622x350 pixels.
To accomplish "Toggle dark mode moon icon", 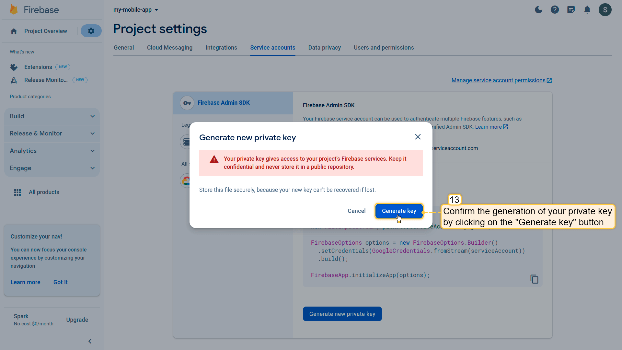I will point(538,10).
